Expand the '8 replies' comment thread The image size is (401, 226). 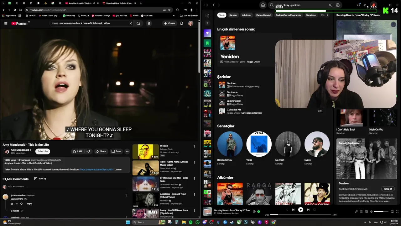tap(17, 211)
